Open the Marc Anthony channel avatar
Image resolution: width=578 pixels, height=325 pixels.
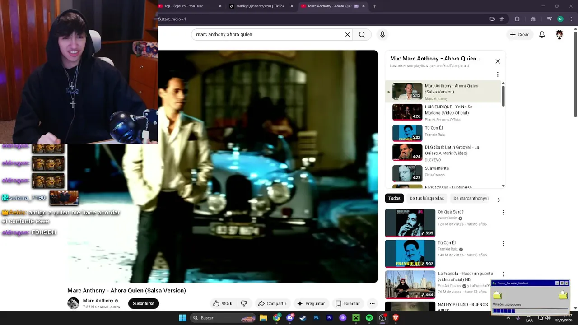point(73,303)
